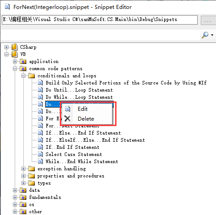The width and height of the screenshot is (216, 215).
Task: Click the Snippets folder path field
Action: [x=100, y=20]
